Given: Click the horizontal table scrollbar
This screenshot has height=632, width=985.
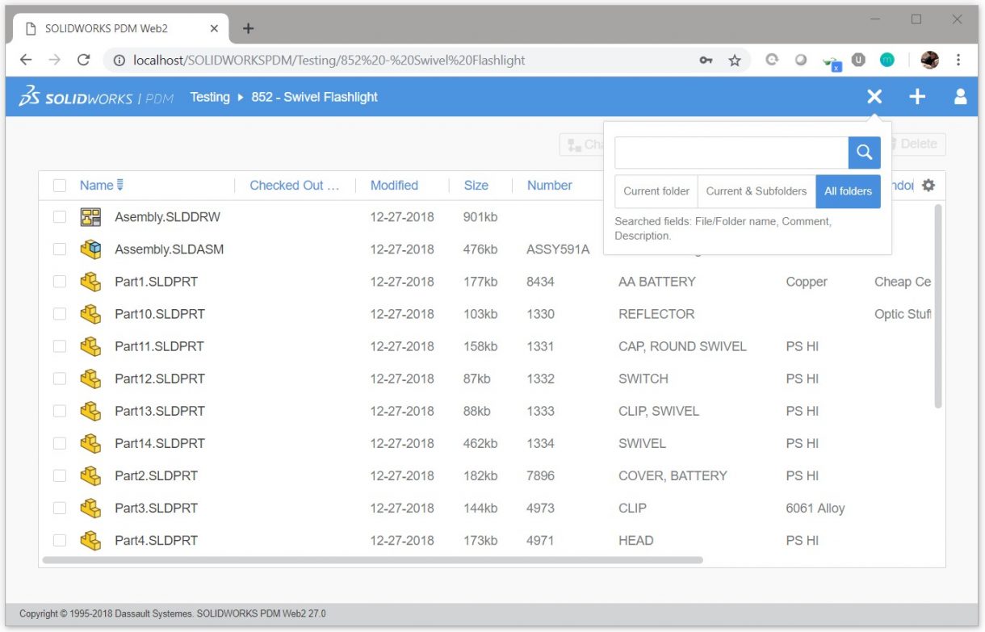Looking at the screenshot, I should (x=372, y=559).
